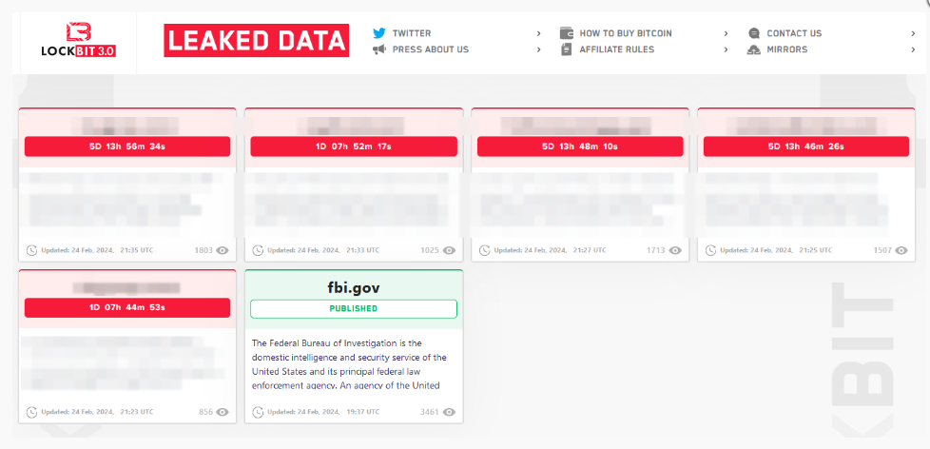The image size is (930, 449).
Task: Click the Affiliate Rules document icon
Action: [x=567, y=49]
